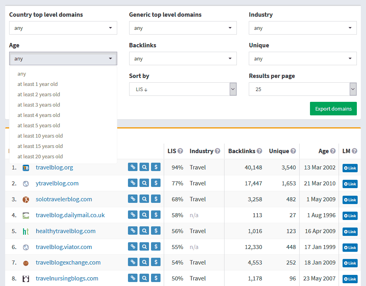Click the dollar icon next to solotravelerblog.com
The height and width of the screenshot is (286, 366).
(155, 199)
